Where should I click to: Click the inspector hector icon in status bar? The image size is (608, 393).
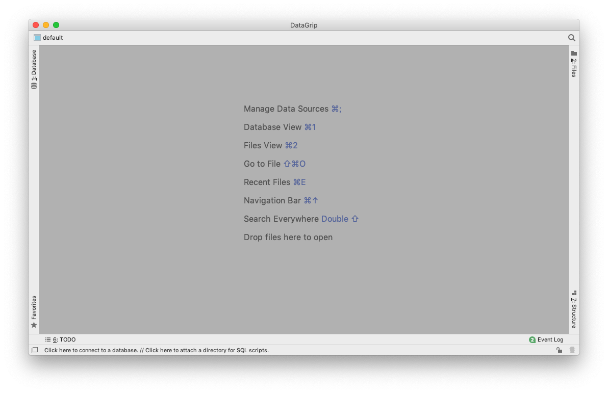tap(572, 350)
